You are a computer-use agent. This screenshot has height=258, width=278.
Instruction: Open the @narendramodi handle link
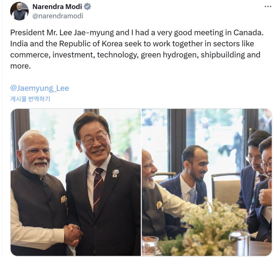[58, 16]
